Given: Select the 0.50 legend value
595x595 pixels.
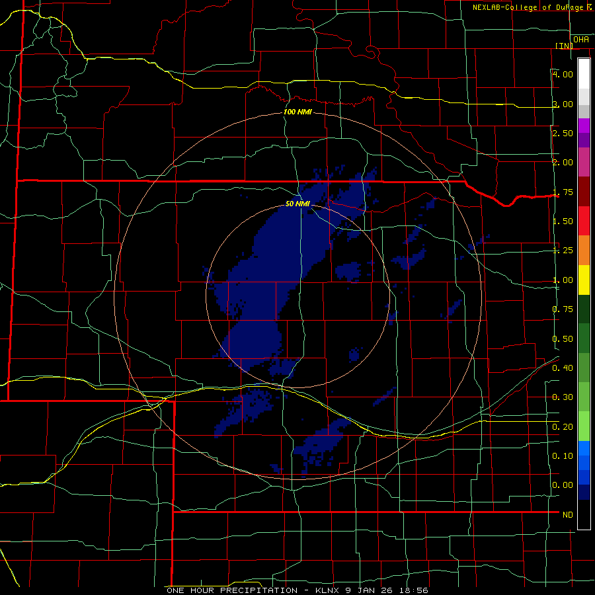Looking at the screenshot, I should (x=563, y=339).
